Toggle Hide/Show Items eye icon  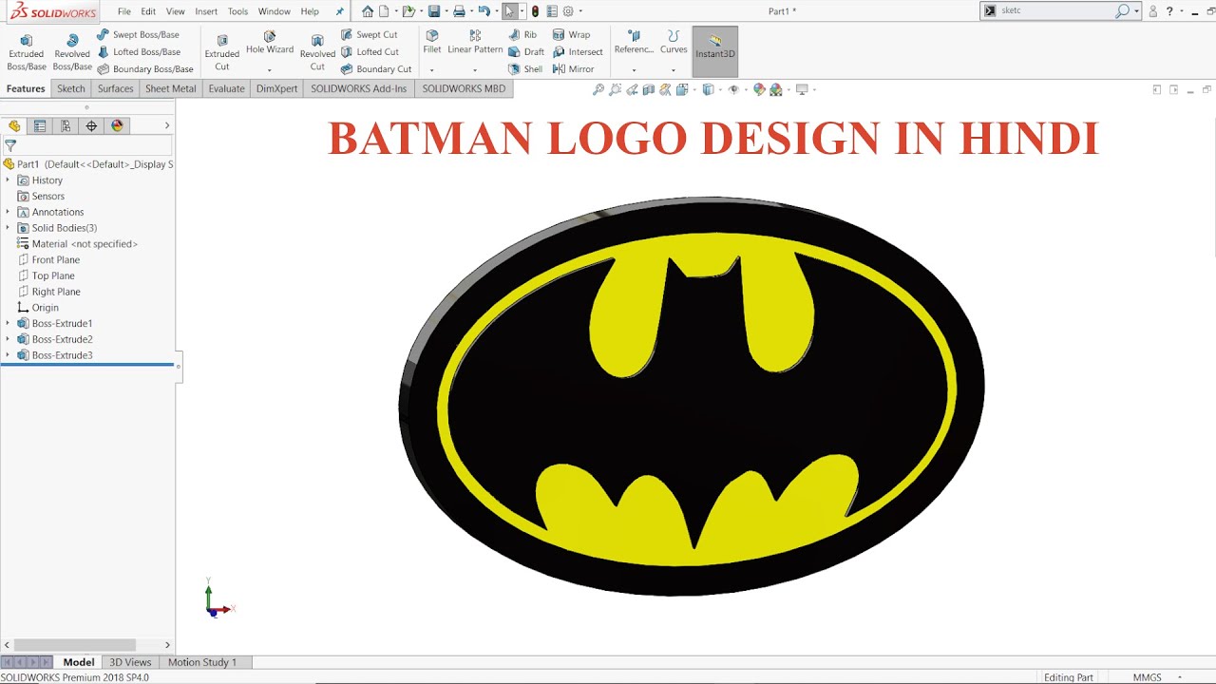733,89
